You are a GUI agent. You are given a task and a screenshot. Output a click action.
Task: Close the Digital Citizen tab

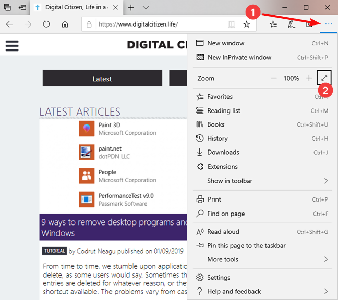tap(116, 7)
